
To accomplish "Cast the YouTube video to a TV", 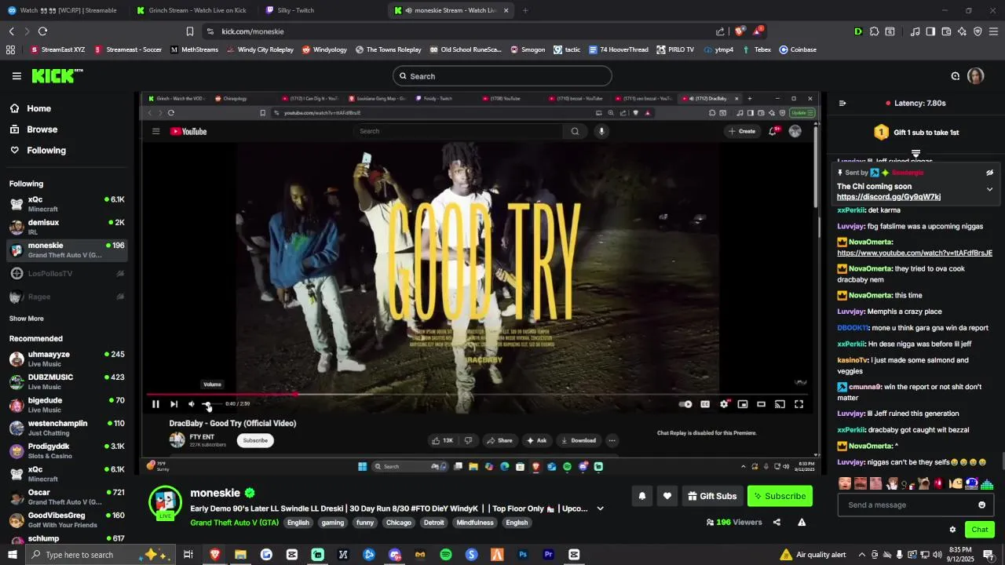I will pyautogui.click(x=780, y=404).
